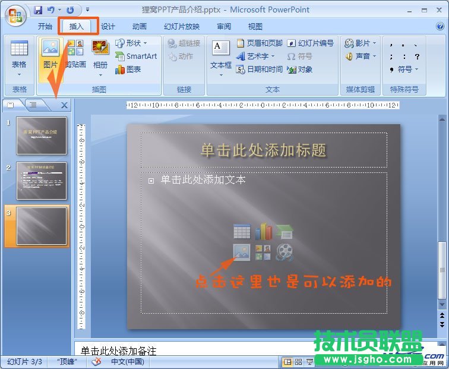Insert 日期和时间 date and time
The height and width of the screenshot is (369, 449).
pos(260,70)
